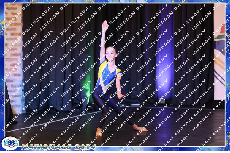Click the ASSA logo badge
This screenshot has width=230, height=153.
[x=10, y=143]
